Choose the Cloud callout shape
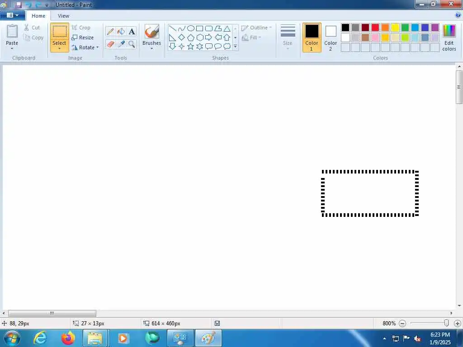463x347 pixels. tap(227, 47)
